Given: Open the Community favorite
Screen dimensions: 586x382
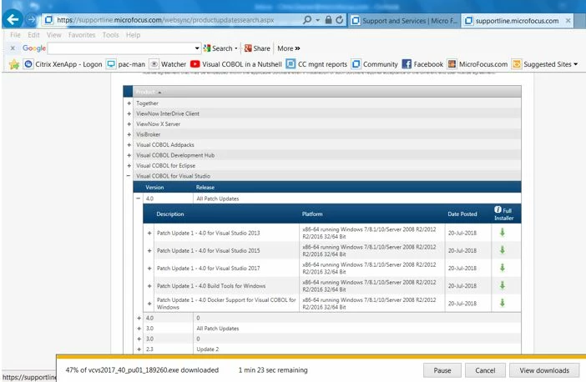Looking at the screenshot, I should click(375, 64).
